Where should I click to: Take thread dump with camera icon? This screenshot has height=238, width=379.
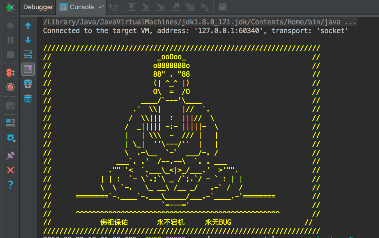coord(10,105)
